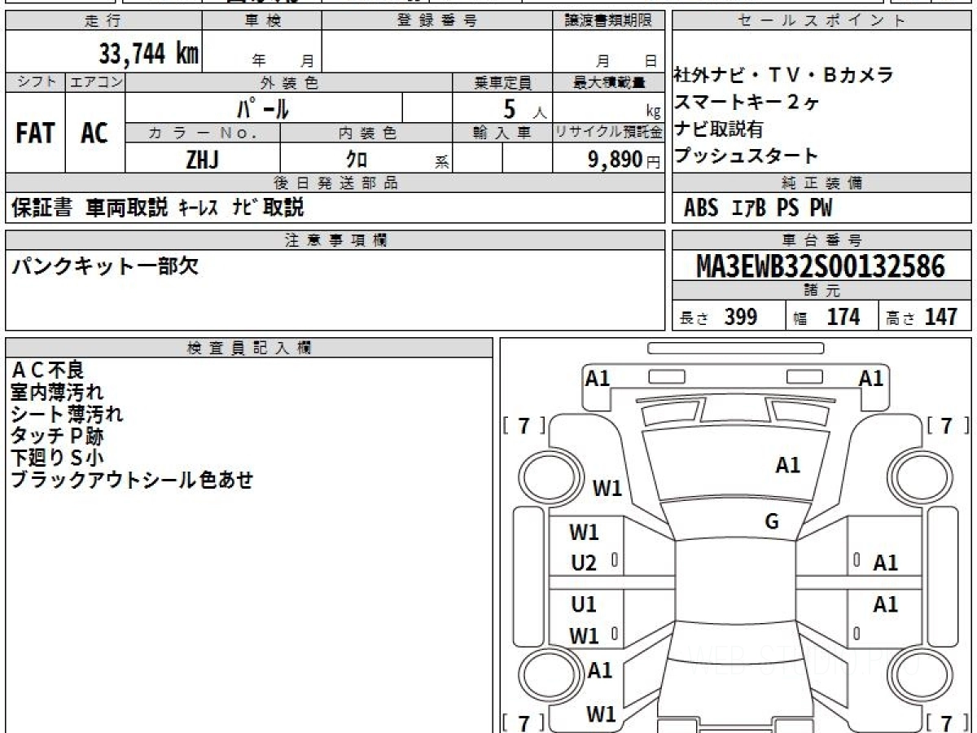
Task: Click the color code ZHJ
Action: click(203, 160)
